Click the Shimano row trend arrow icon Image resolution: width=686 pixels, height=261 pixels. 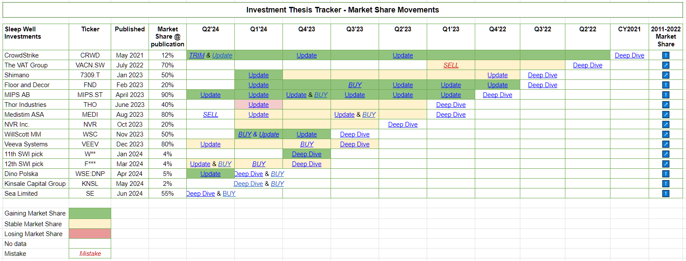click(665, 75)
